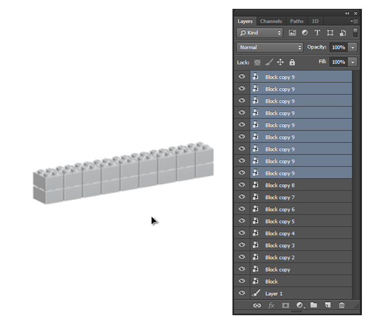Select the Block copy 3 layer
This screenshot has height=331, width=379.
click(x=301, y=245)
